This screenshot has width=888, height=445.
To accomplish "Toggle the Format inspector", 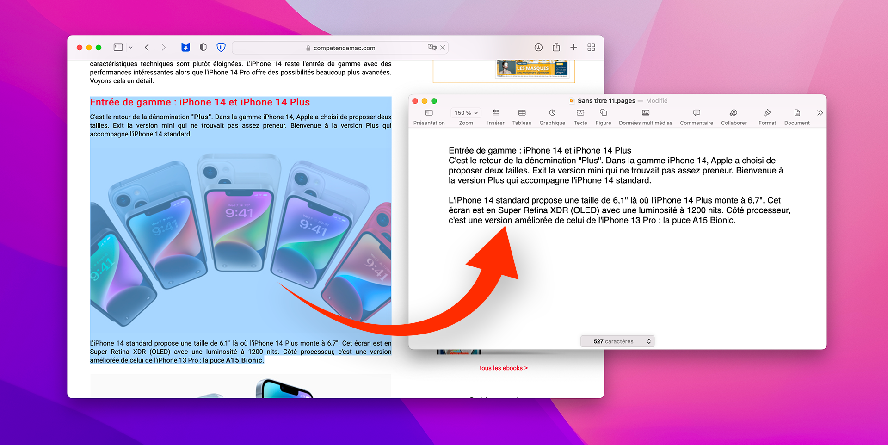I will tap(767, 117).
